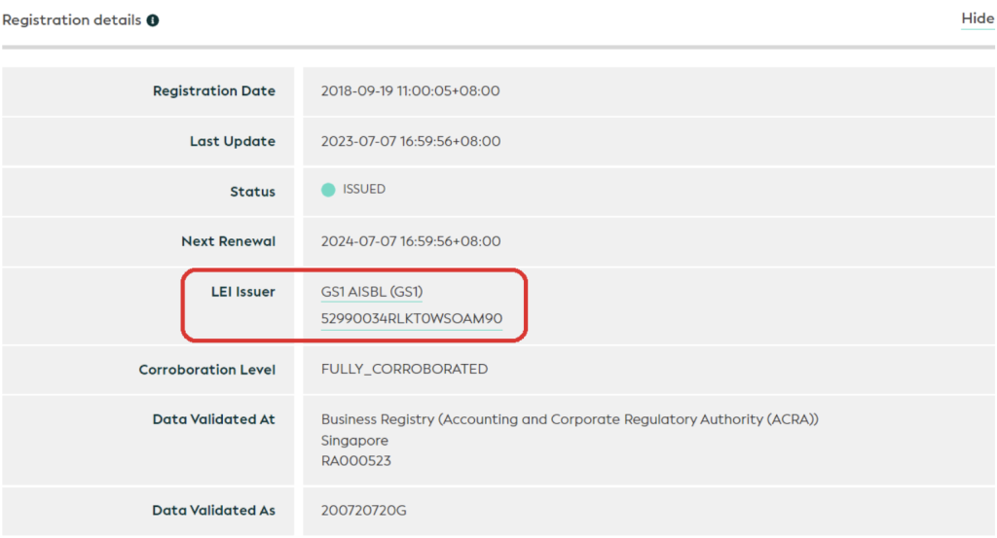Click the ISSUED status text

click(x=363, y=190)
